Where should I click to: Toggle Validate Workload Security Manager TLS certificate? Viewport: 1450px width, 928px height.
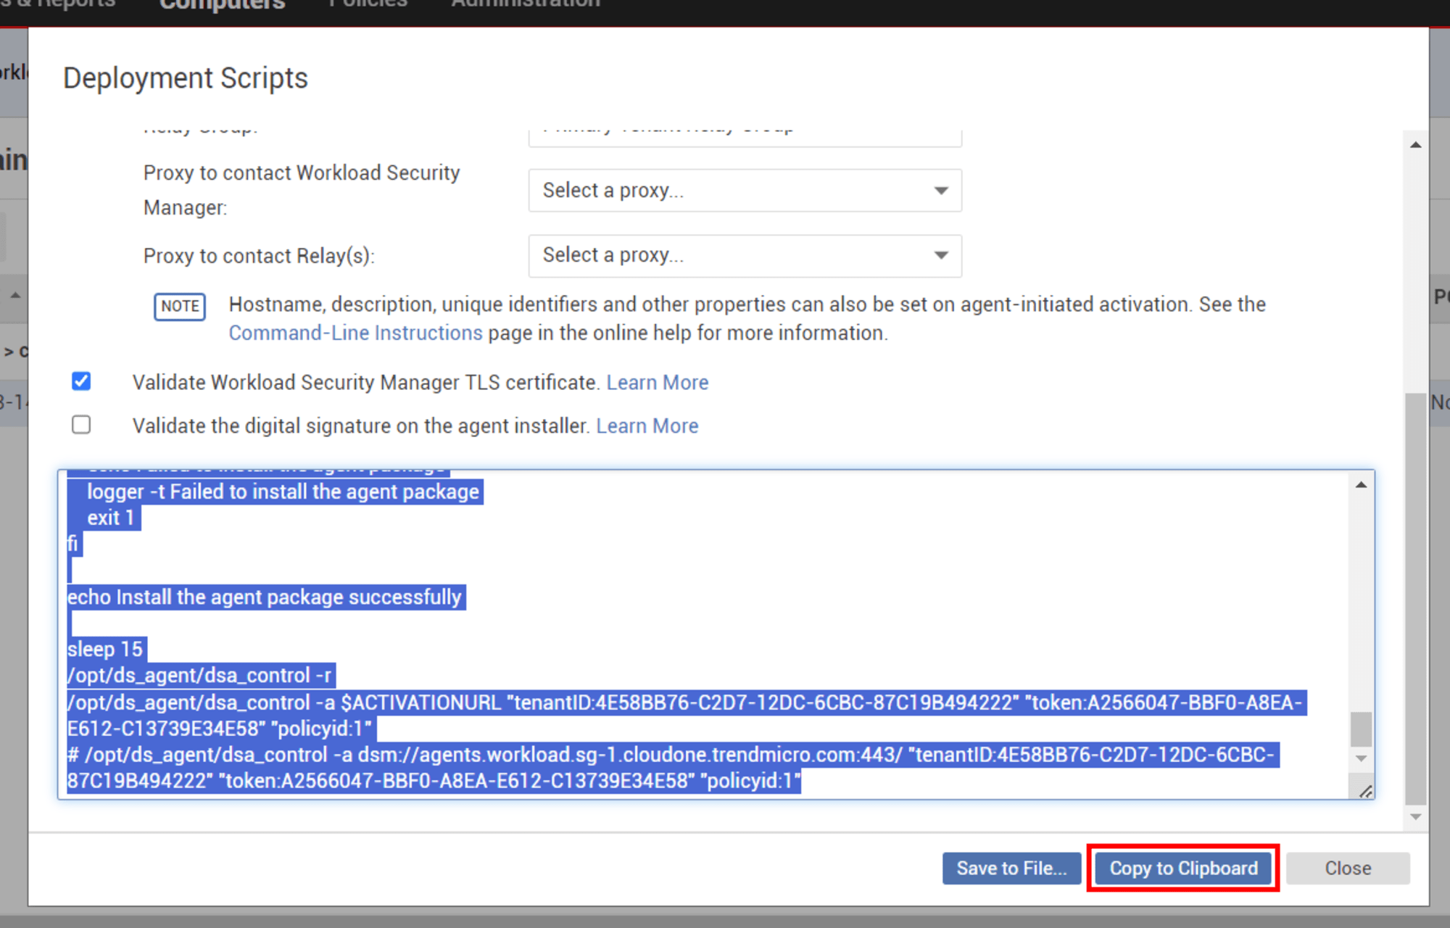83,381
